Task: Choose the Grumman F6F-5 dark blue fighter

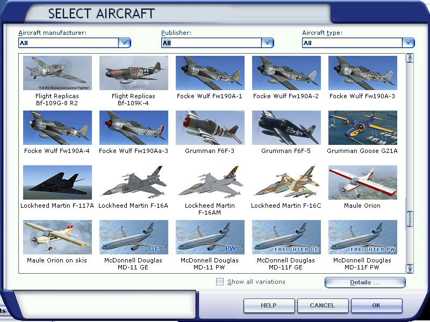Action: (286, 128)
